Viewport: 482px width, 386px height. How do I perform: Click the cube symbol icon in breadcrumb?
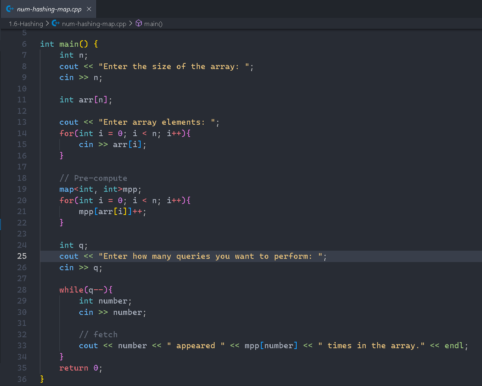pyautogui.click(x=139, y=23)
